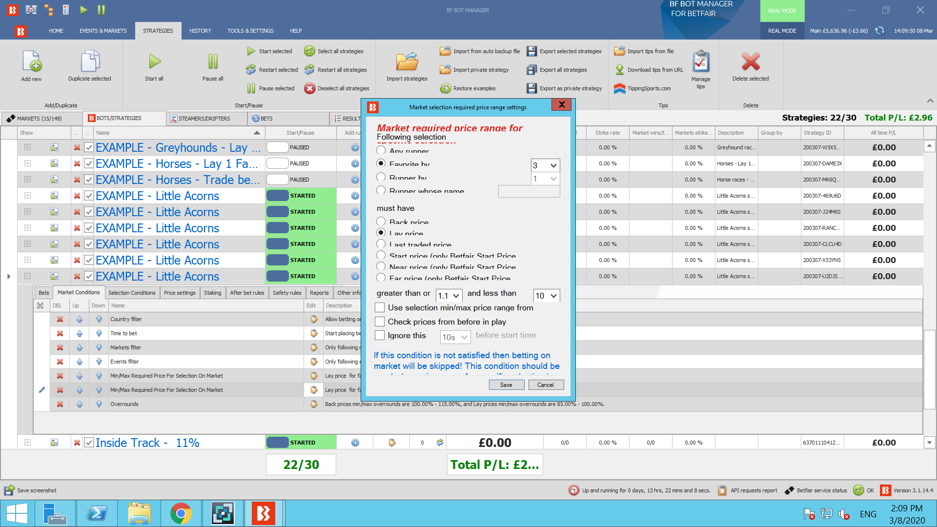Open the HOME menu tab
Viewport: 937px width, 527px height.
(56, 31)
